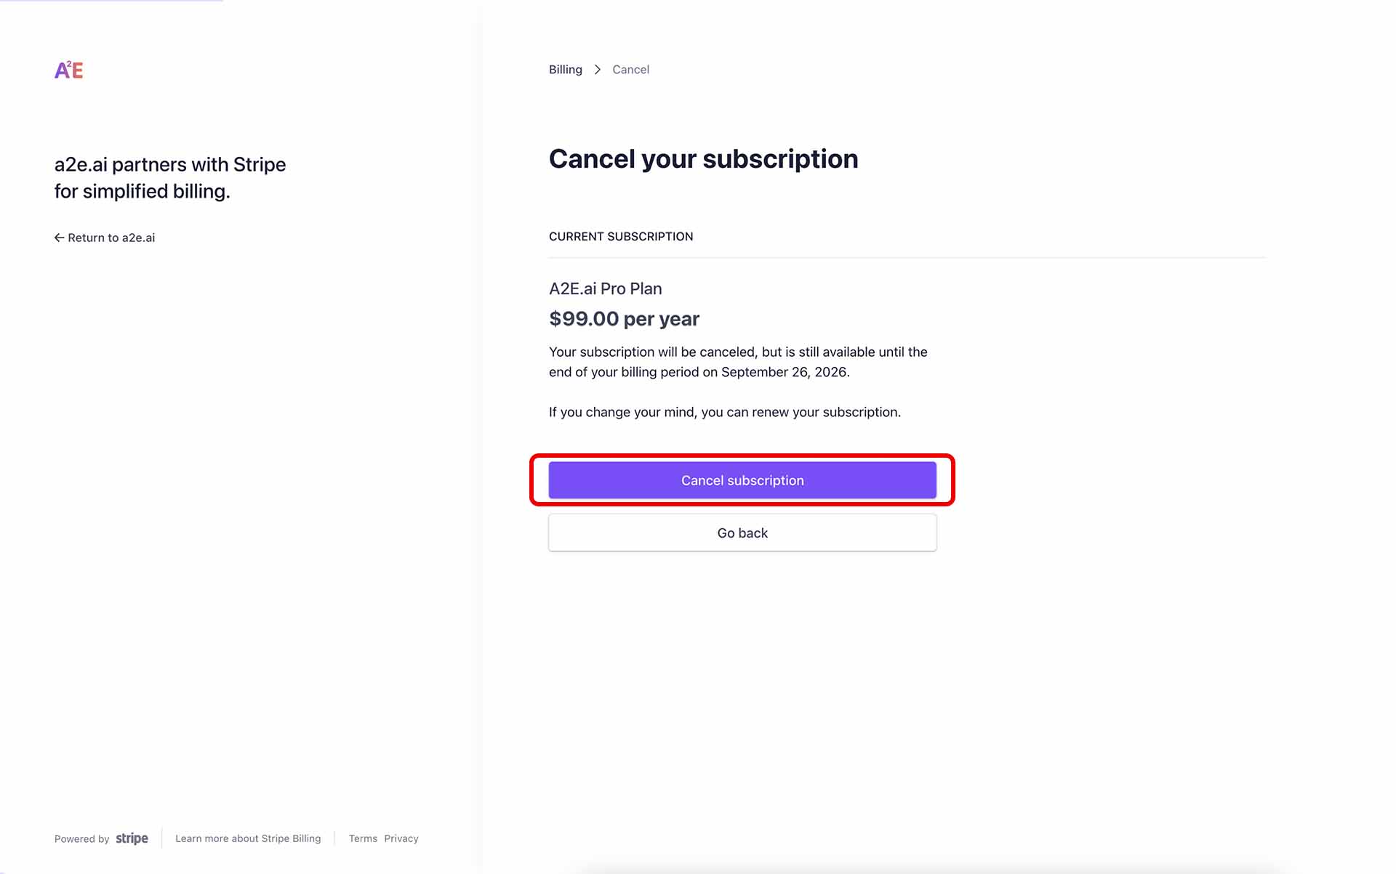Click the Powered by text in footer

coord(81,839)
